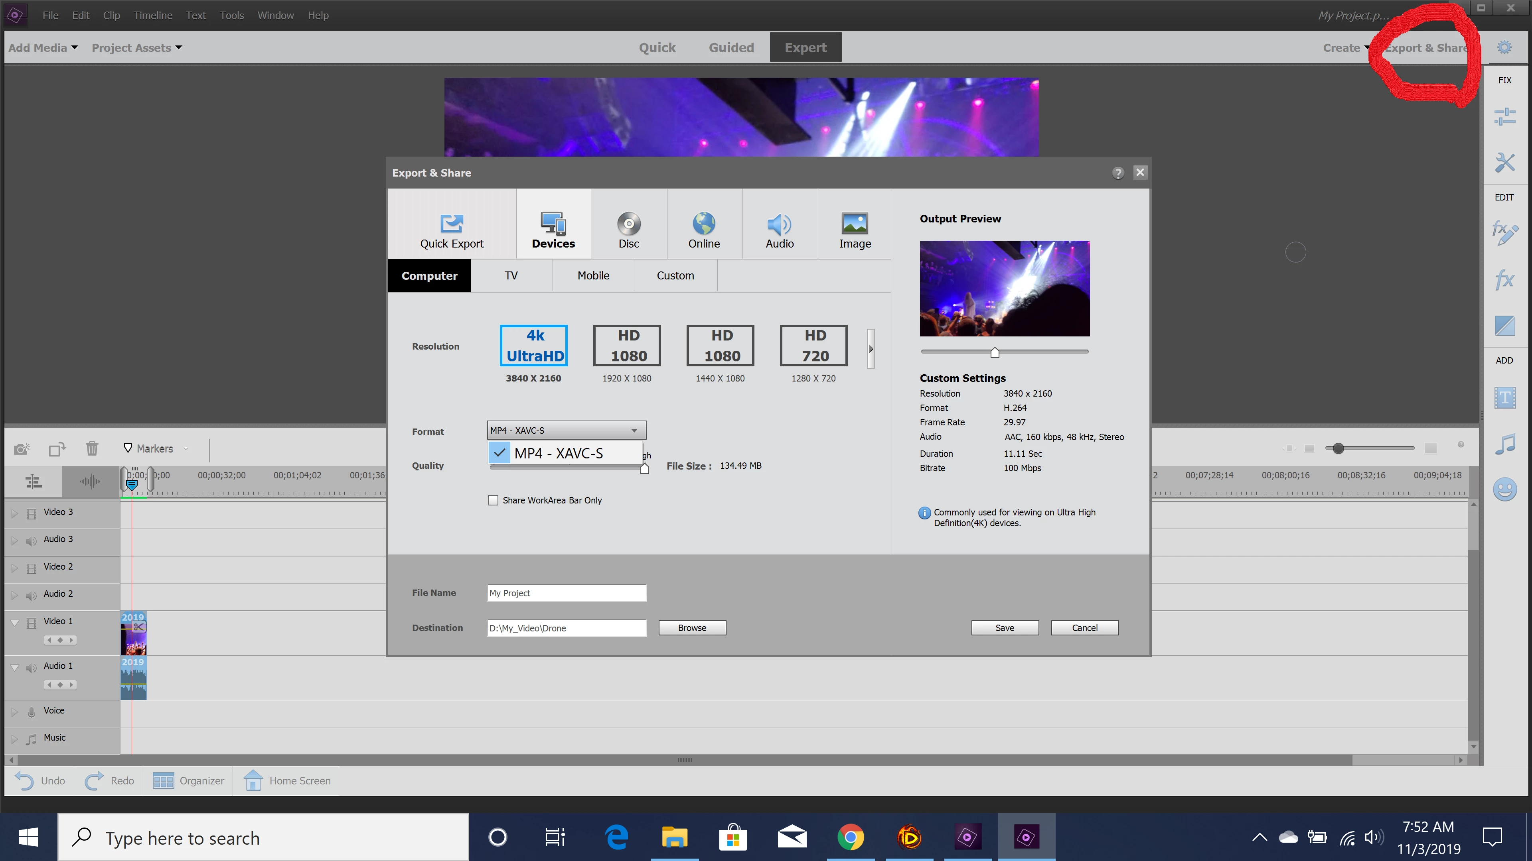This screenshot has height=861, width=1532.
Task: Click the Adjust sliders icon in right panel
Action: tap(1504, 116)
